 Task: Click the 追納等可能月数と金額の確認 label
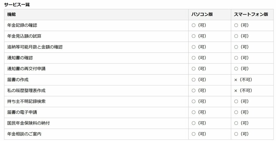(35, 47)
